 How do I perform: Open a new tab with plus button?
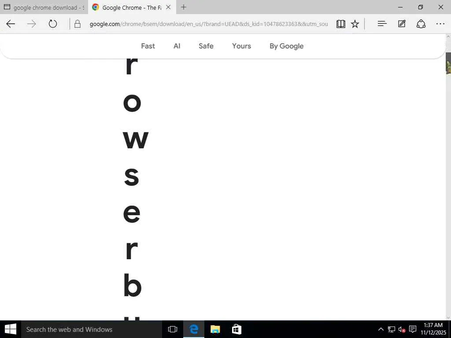(184, 7)
